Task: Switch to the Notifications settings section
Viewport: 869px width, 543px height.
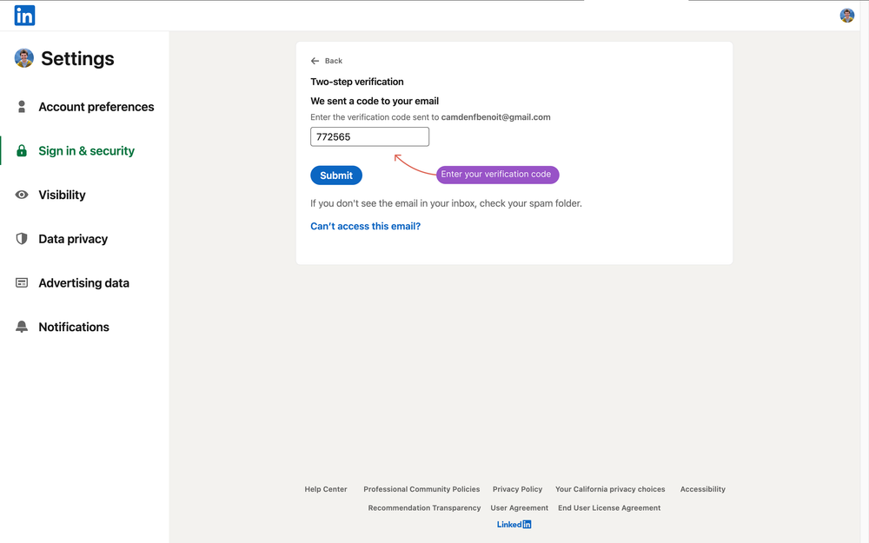Action: point(74,327)
